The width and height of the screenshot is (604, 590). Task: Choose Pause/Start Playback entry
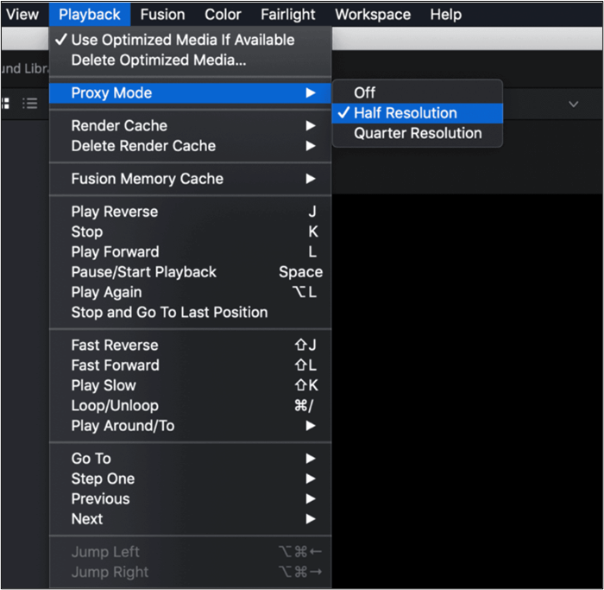[x=143, y=272]
